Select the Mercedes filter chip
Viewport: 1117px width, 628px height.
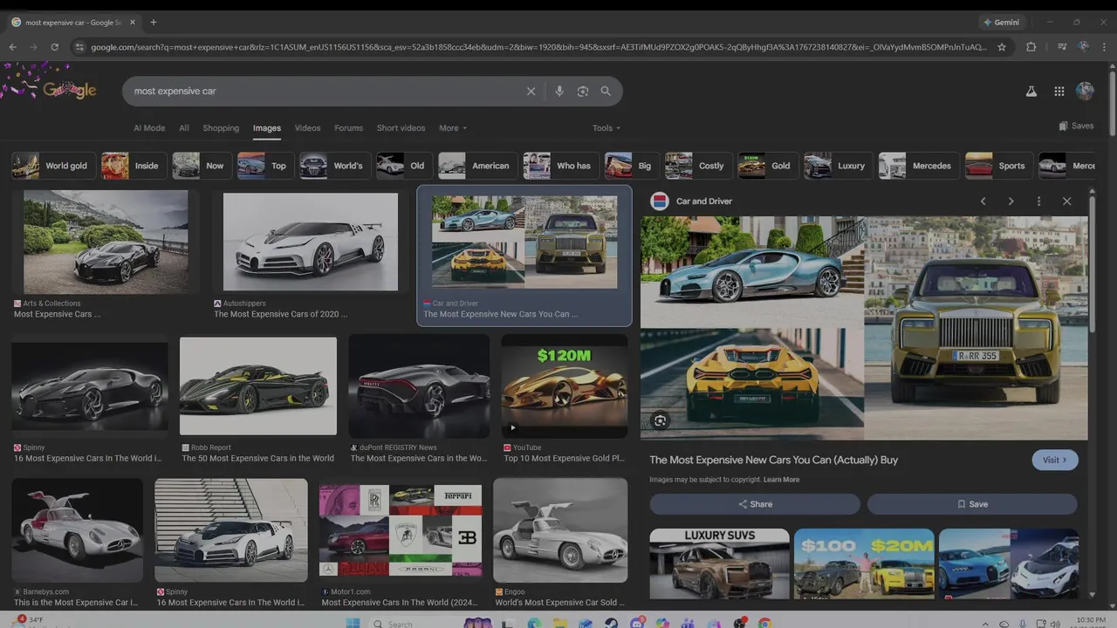click(x=919, y=166)
